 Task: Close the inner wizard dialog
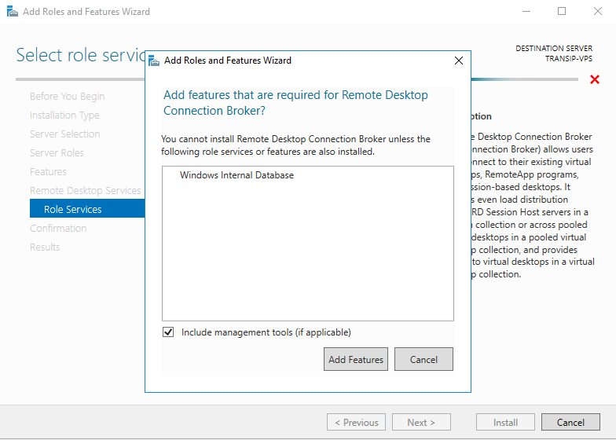click(x=459, y=60)
